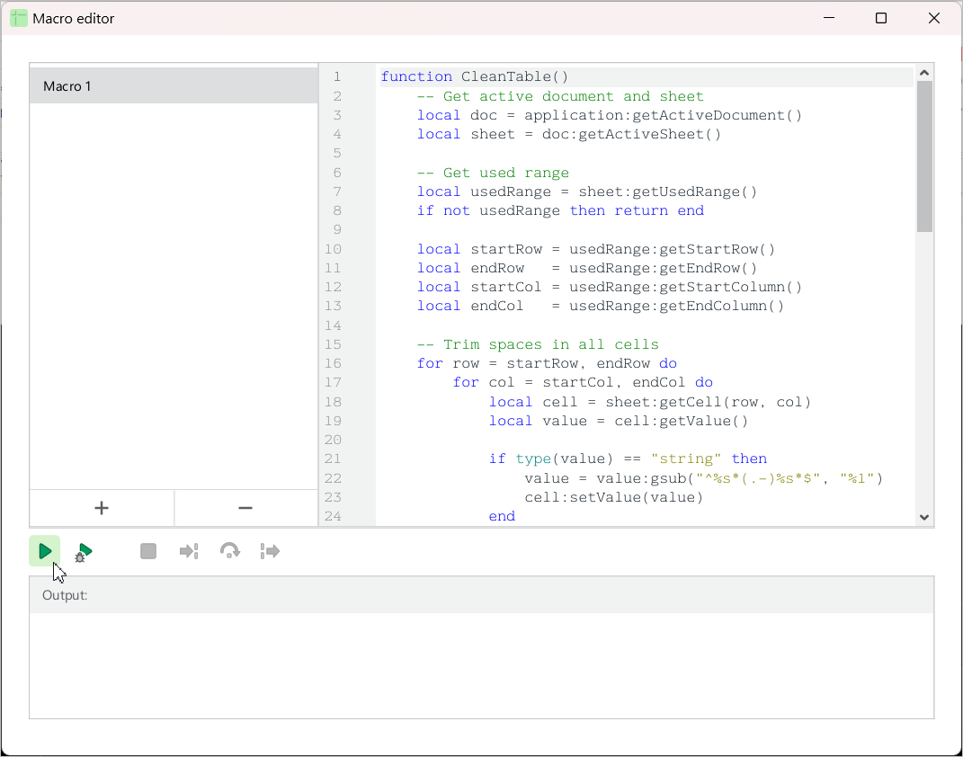Run the macro with the green play button
The width and height of the screenshot is (963, 757).
click(45, 551)
